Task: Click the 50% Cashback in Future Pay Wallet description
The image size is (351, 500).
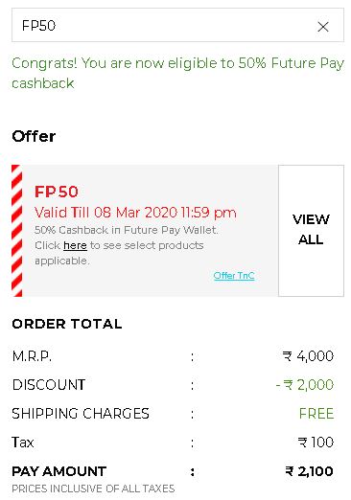Action: [x=127, y=230]
